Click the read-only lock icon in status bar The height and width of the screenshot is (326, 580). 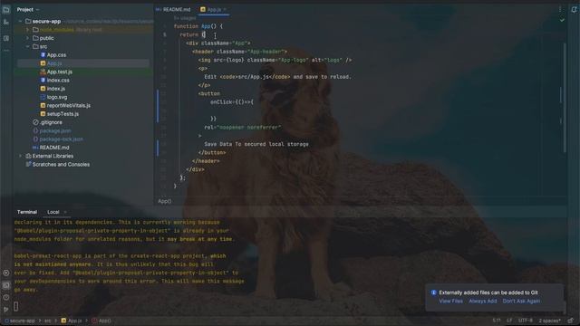pyautogui.click(x=571, y=321)
